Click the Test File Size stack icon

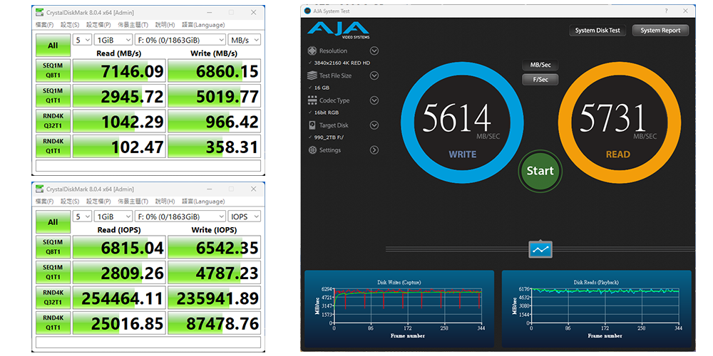coord(312,75)
